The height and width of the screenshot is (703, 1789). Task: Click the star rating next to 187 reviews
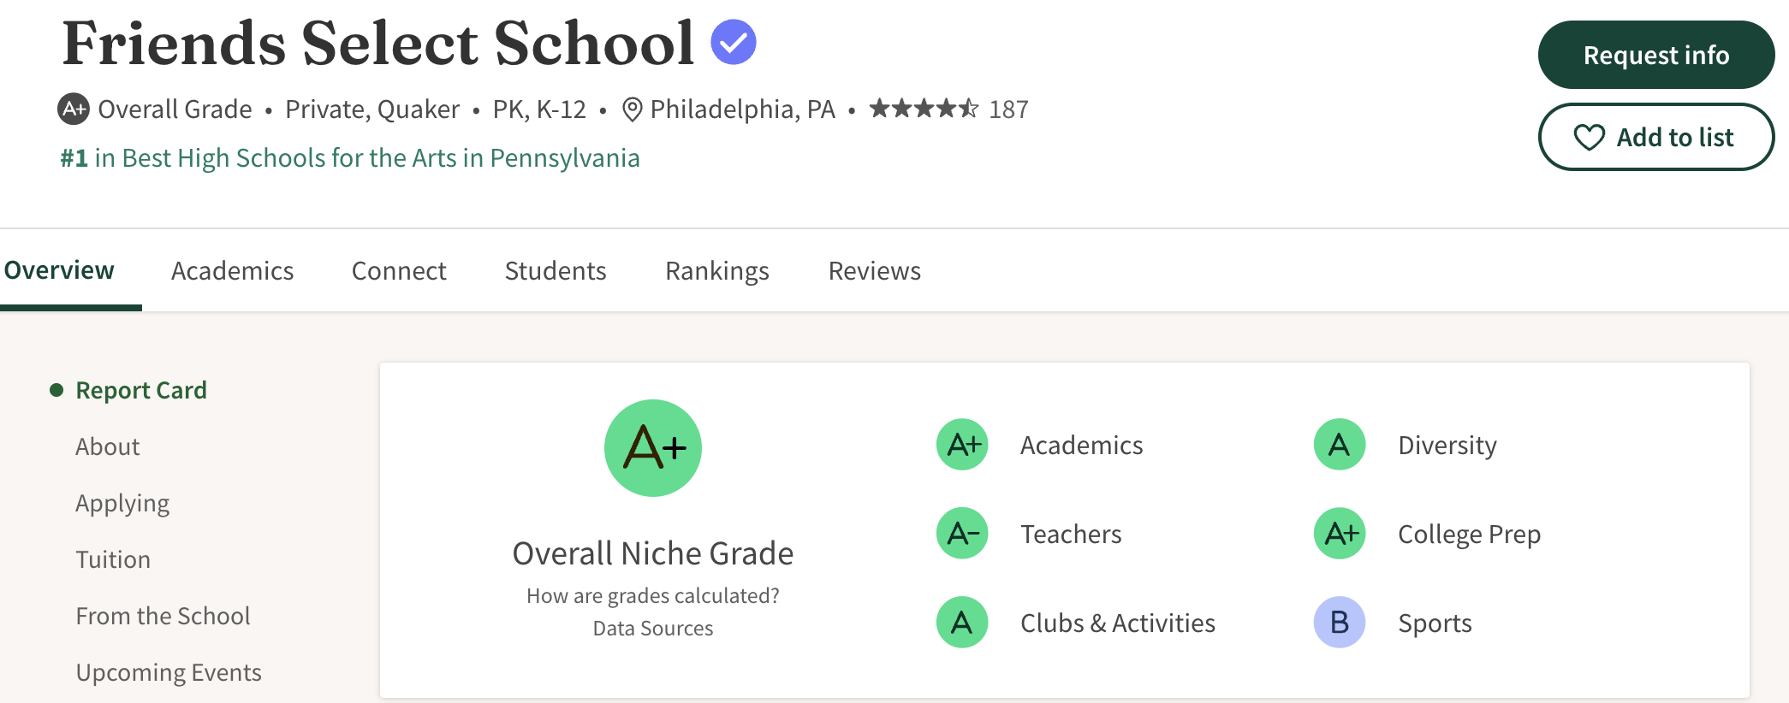(x=923, y=109)
